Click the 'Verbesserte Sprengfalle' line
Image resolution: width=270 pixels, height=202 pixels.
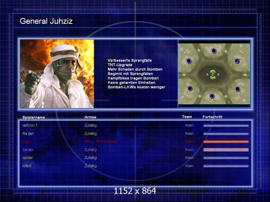pos(130,61)
